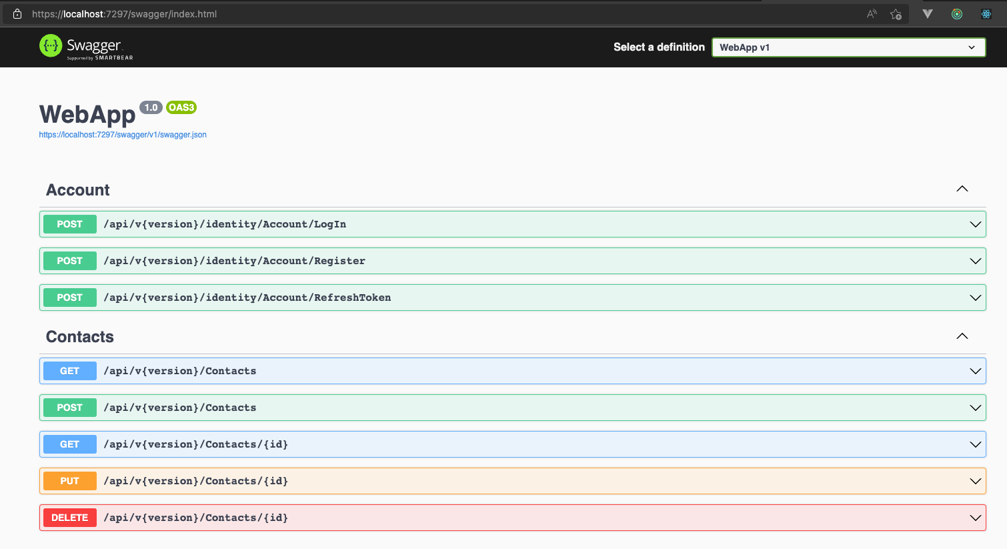Image resolution: width=1007 pixels, height=549 pixels.
Task: Open the swagger.json link
Action: [x=123, y=135]
